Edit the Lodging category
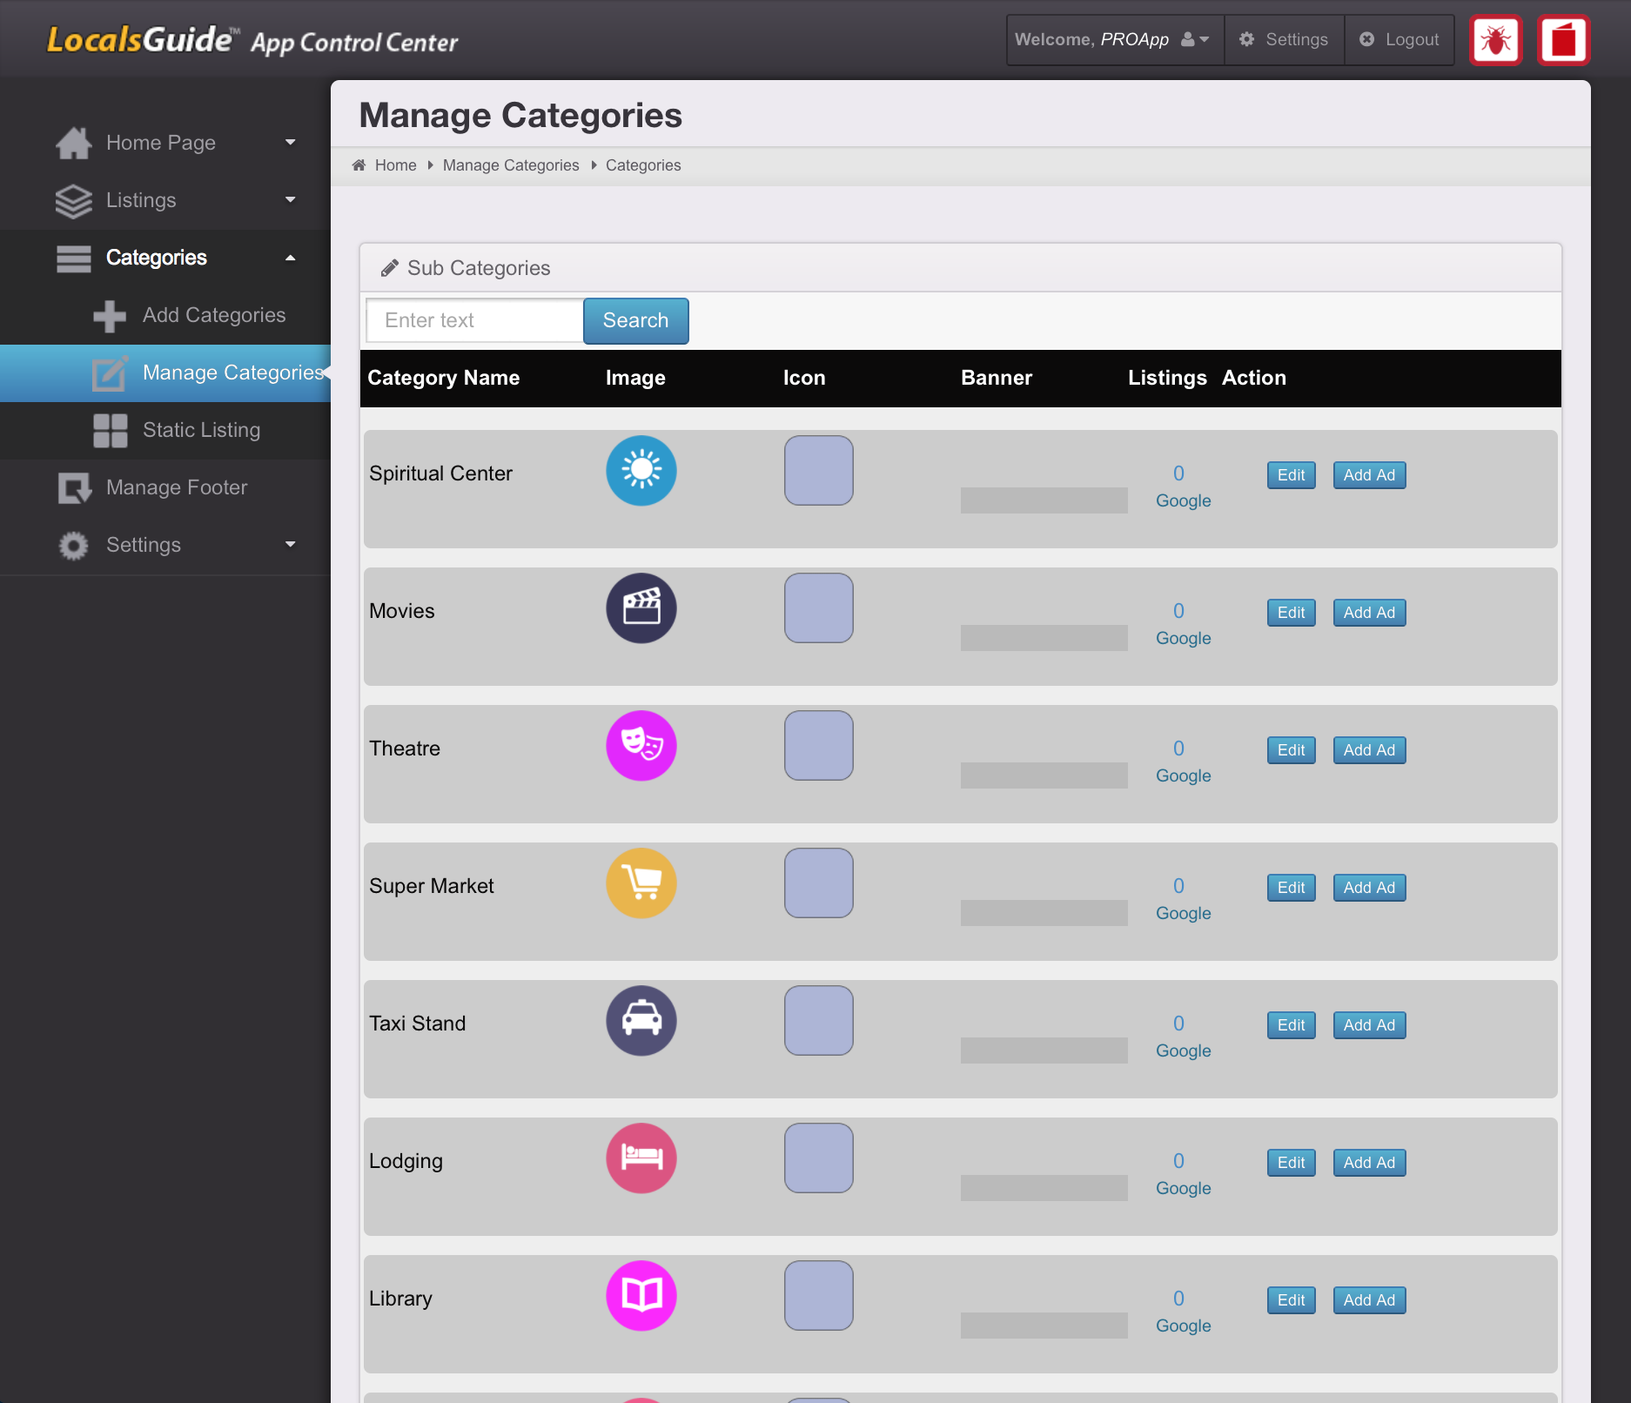This screenshot has width=1631, height=1403. [1291, 1163]
